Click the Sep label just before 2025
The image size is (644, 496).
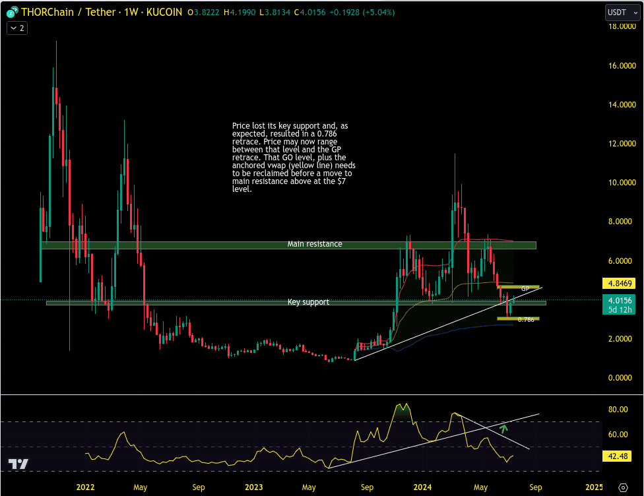pos(536,487)
